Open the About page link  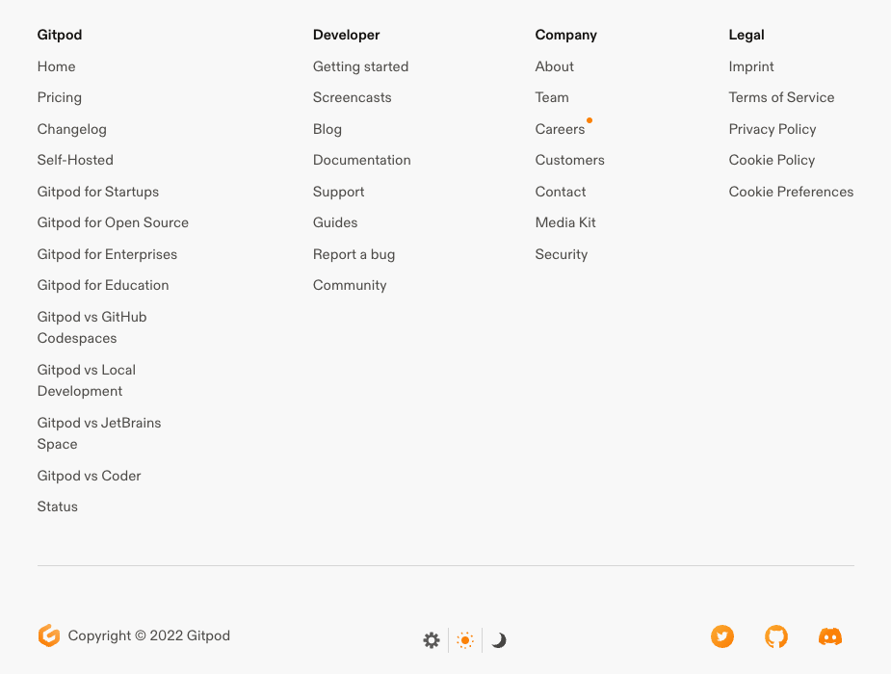point(555,66)
